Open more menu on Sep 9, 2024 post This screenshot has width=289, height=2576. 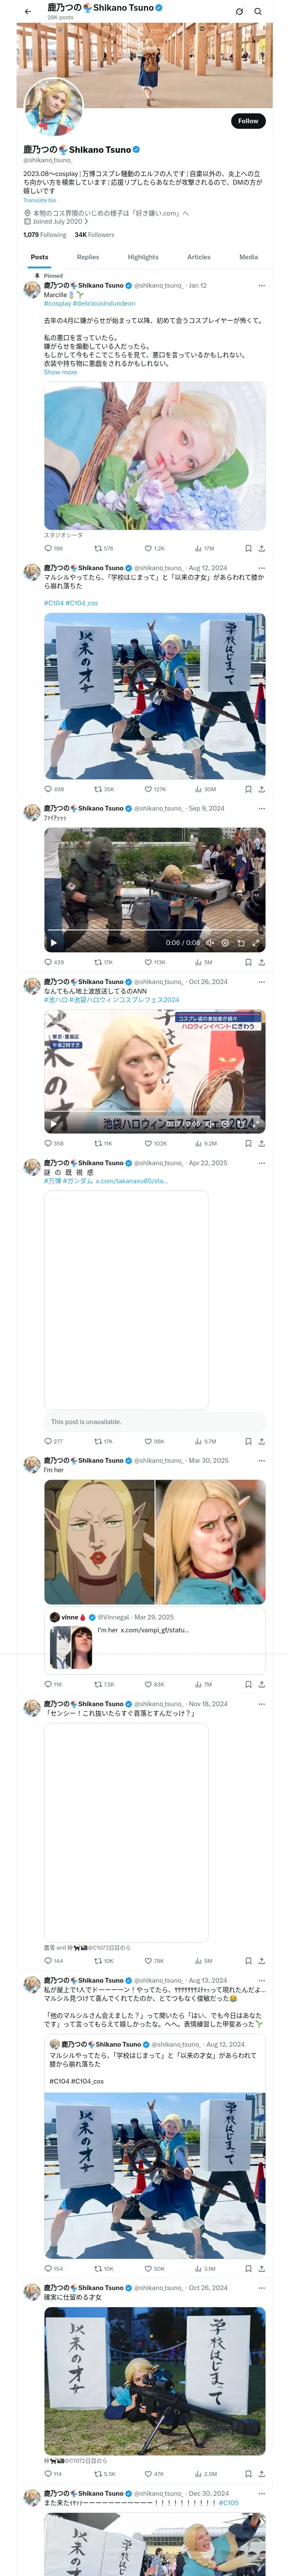tap(261, 808)
